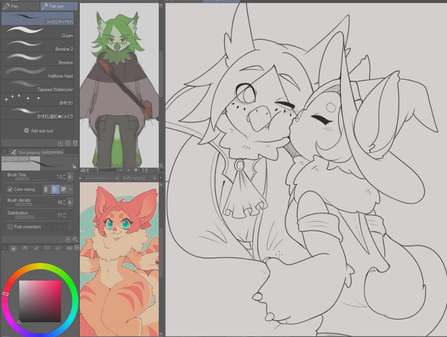Image resolution: width=447 pixels, height=337 pixels.
Task: Click Add sub tool
Action: pos(39,130)
